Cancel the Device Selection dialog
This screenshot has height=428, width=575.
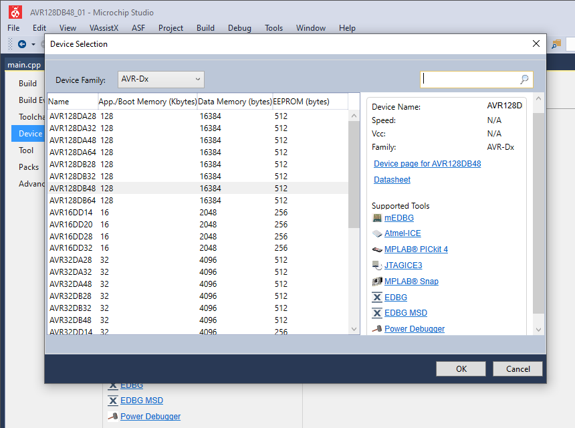click(517, 368)
